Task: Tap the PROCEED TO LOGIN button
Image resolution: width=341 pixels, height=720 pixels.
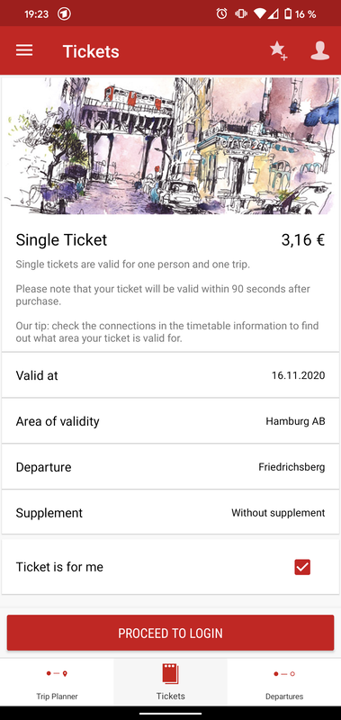Action: (x=170, y=633)
